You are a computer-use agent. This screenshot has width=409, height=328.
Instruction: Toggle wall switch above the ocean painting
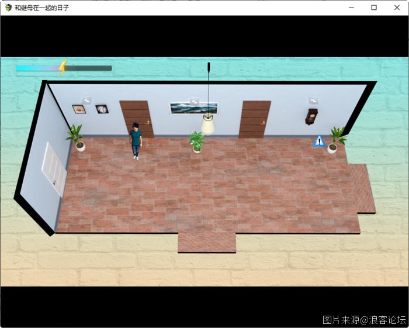[x=193, y=99]
